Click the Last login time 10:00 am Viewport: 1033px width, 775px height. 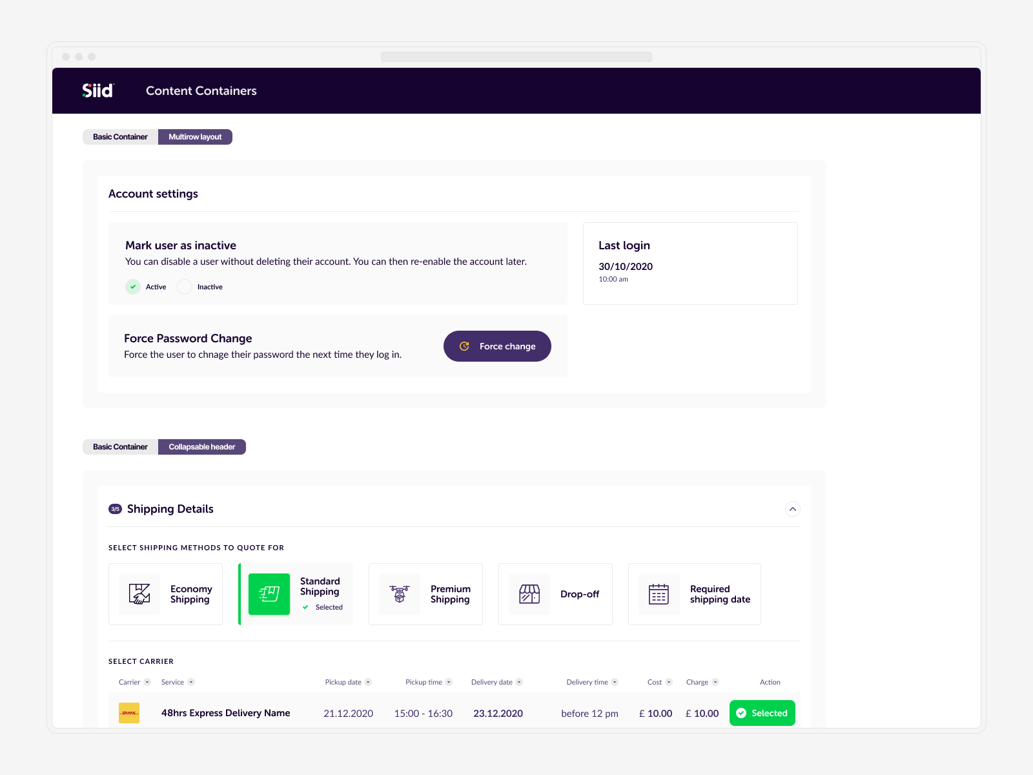(x=613, y=280)
